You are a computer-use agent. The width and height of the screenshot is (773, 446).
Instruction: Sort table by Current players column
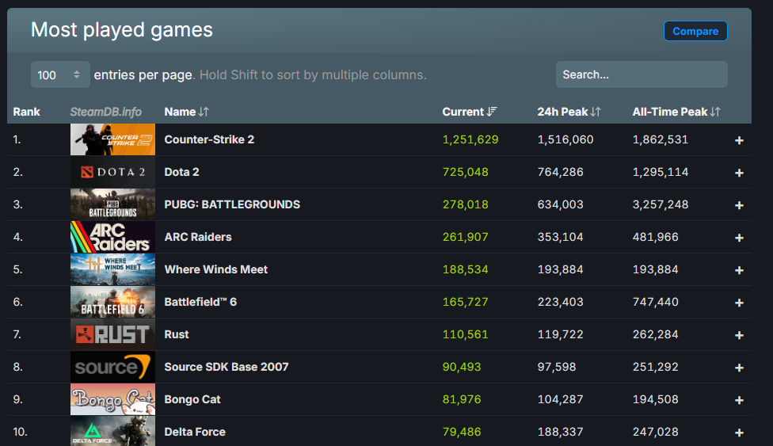470,112
